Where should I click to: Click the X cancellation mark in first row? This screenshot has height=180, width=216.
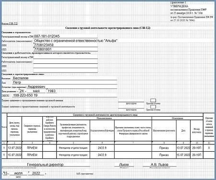coord(209,148)
